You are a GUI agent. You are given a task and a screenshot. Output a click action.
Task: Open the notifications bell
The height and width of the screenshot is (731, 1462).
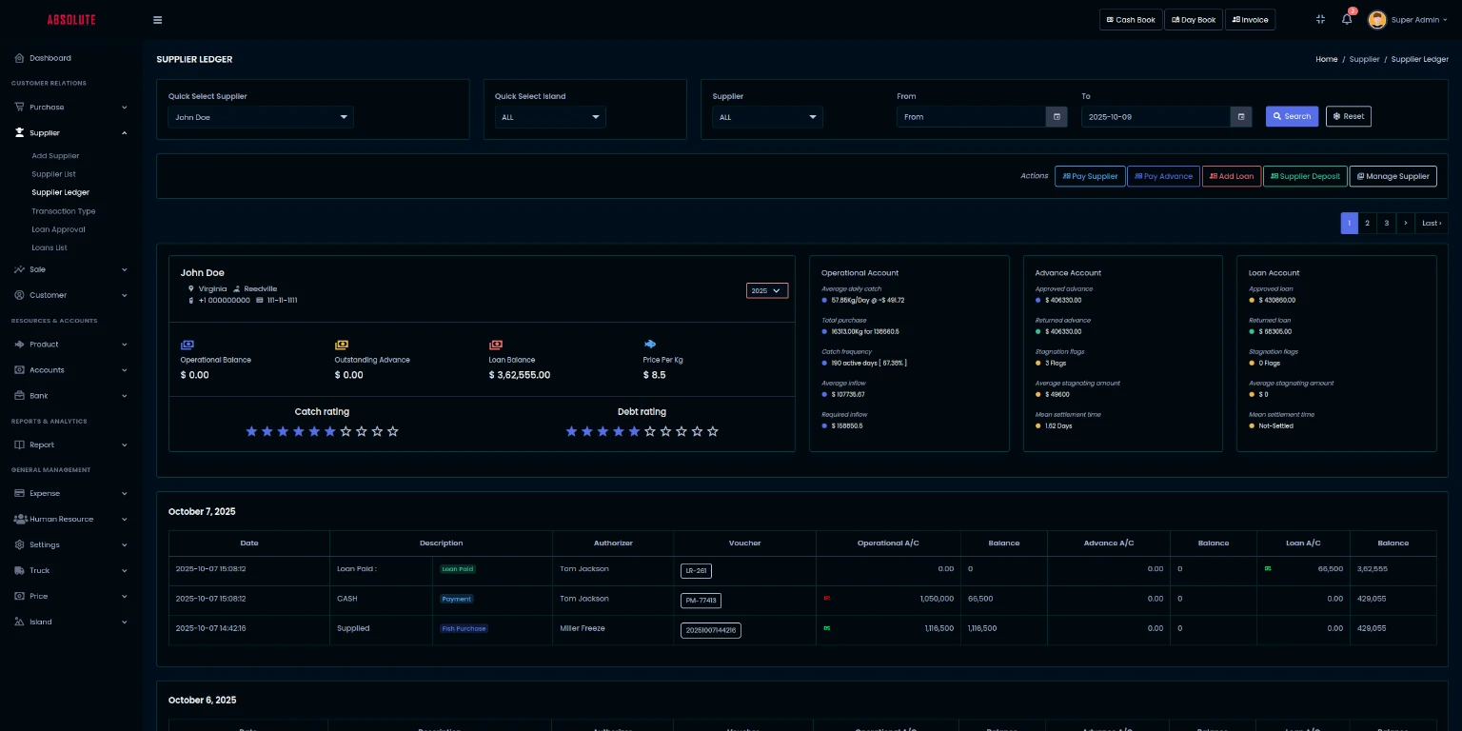click(x=1347, y=20)
